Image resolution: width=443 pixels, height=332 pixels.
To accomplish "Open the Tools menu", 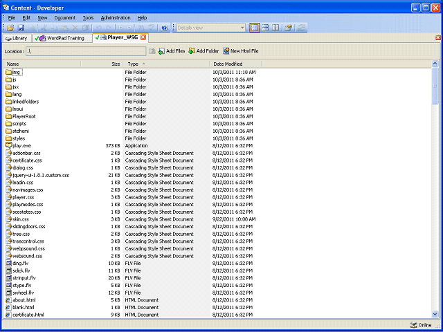I will 88,18.
